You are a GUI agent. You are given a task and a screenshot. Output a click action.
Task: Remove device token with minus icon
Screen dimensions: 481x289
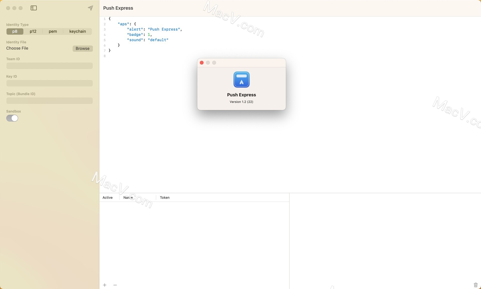coord(115,285)
